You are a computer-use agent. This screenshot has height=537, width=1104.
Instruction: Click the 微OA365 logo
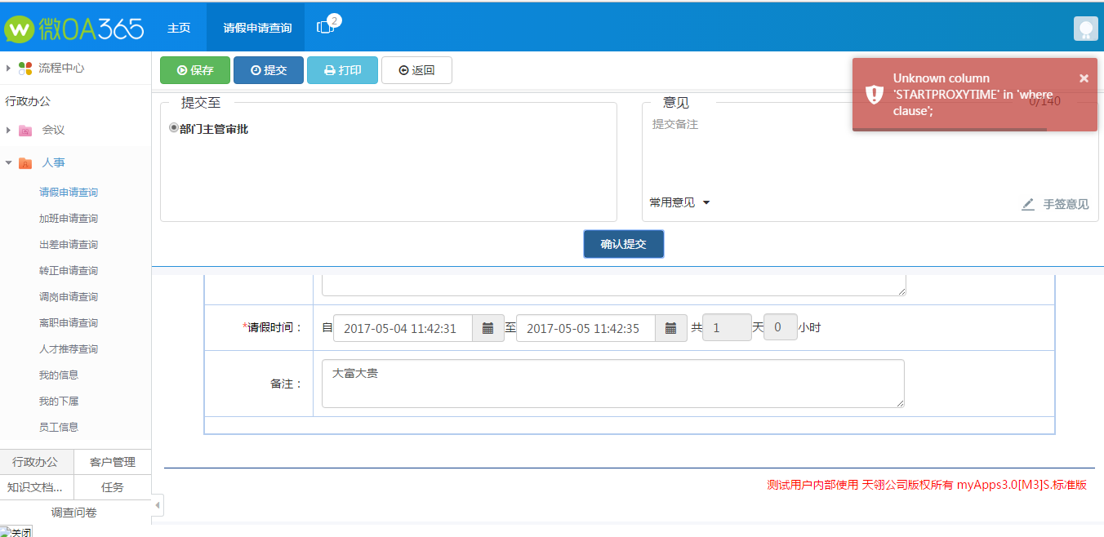point(74,29)
